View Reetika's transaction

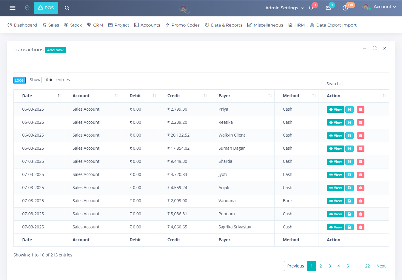335,123
